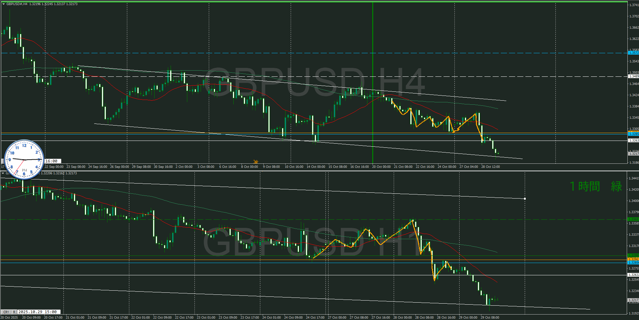
Task: Click the GBPUSD#,H4 chart title text
Action: click(x=17, y=4)
